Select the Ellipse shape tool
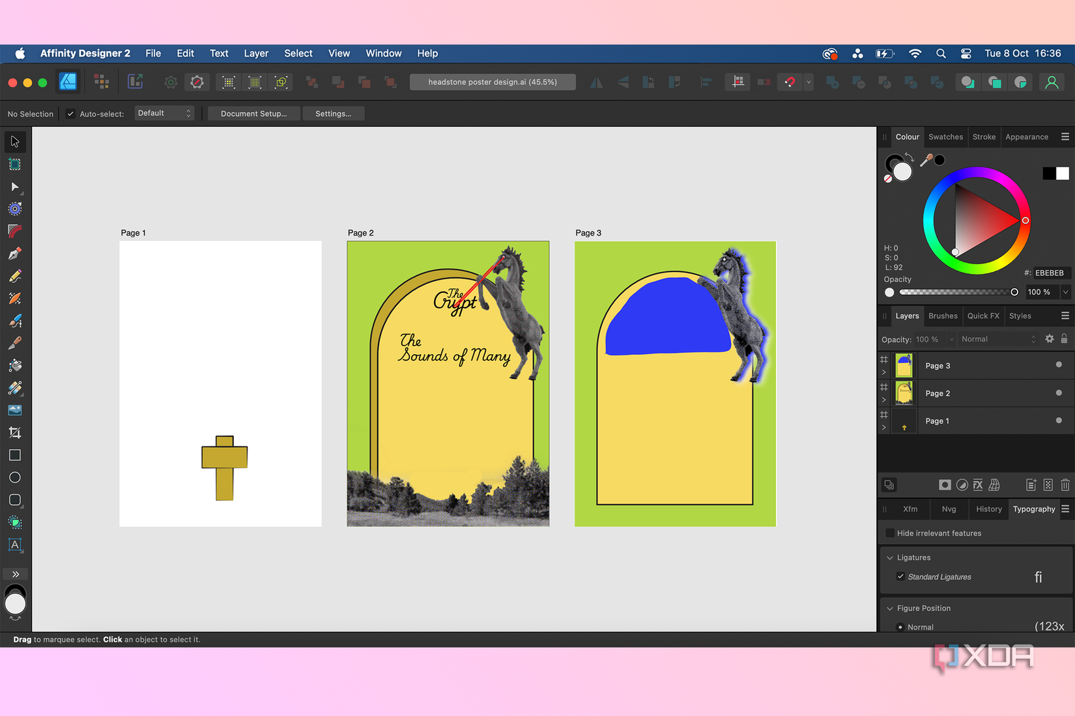Image resolution: width=1075 pixels, height=716 pixels. tap(15, 477)
